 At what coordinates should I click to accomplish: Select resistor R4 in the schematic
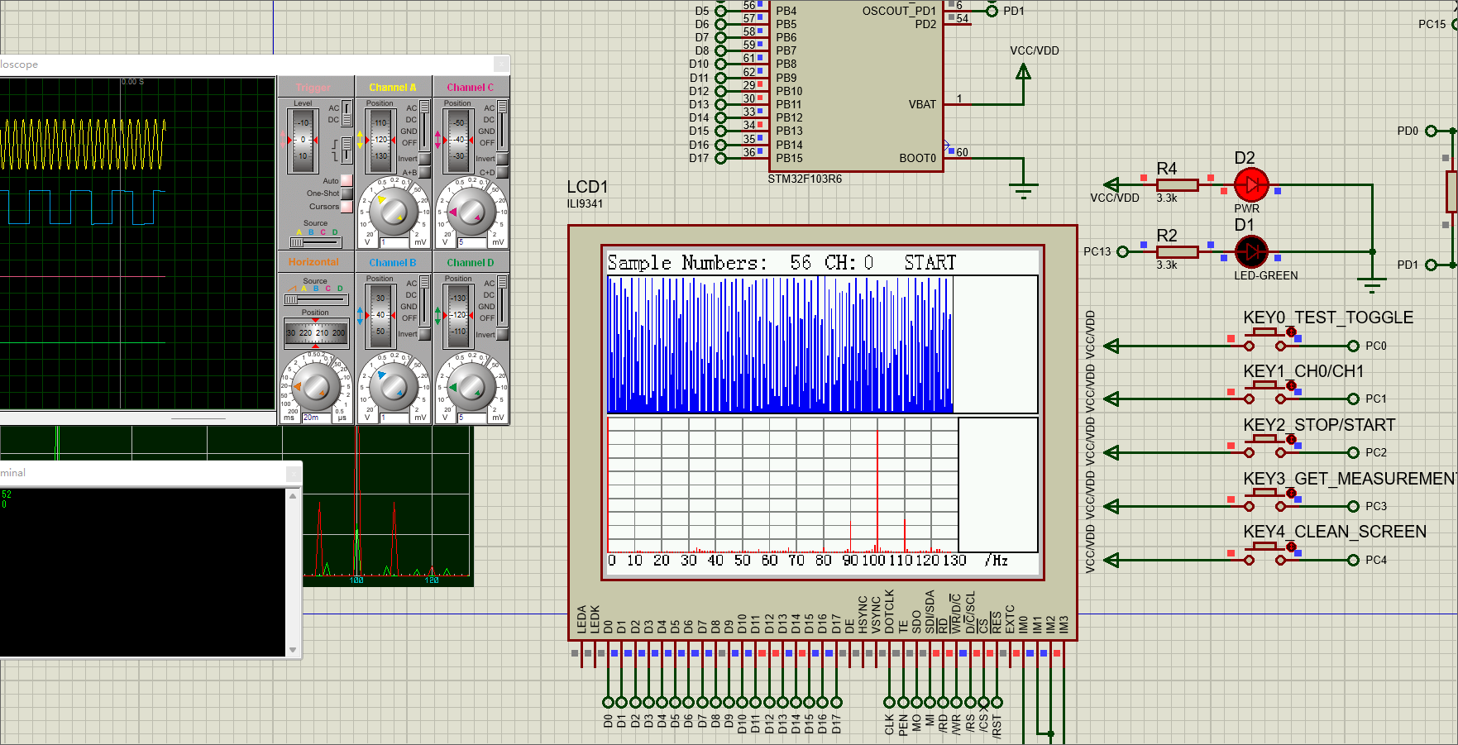1177,185
